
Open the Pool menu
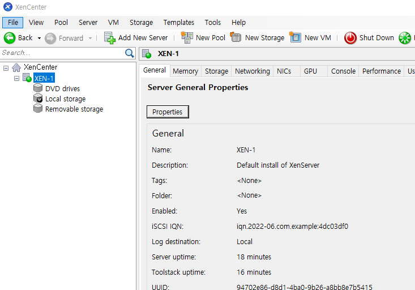coord(61,23)
